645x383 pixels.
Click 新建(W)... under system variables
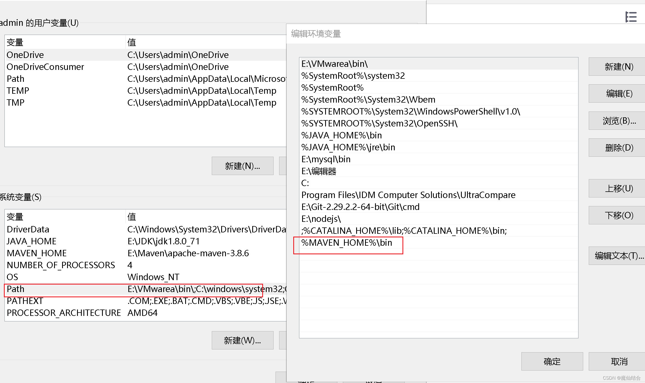click(243, 340)
